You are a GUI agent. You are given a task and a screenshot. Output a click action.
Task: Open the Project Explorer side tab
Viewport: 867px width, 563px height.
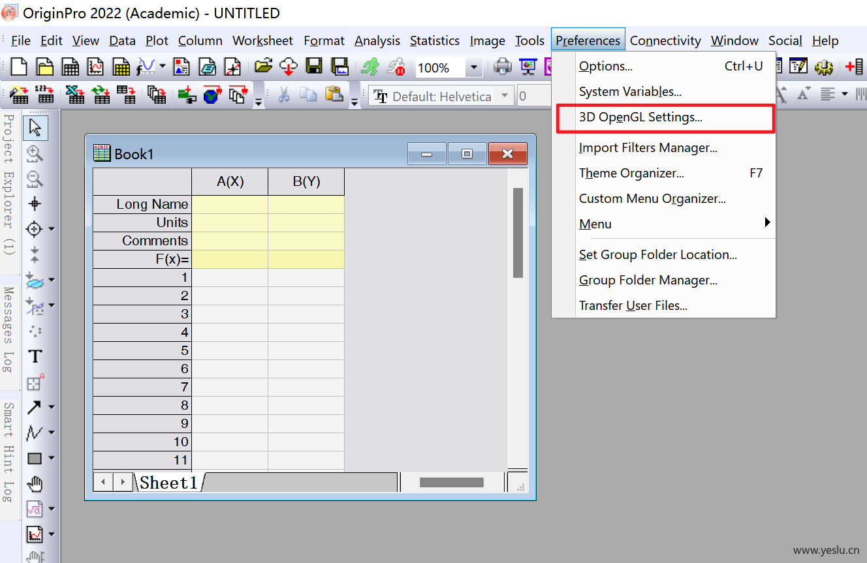coord(9,184)
